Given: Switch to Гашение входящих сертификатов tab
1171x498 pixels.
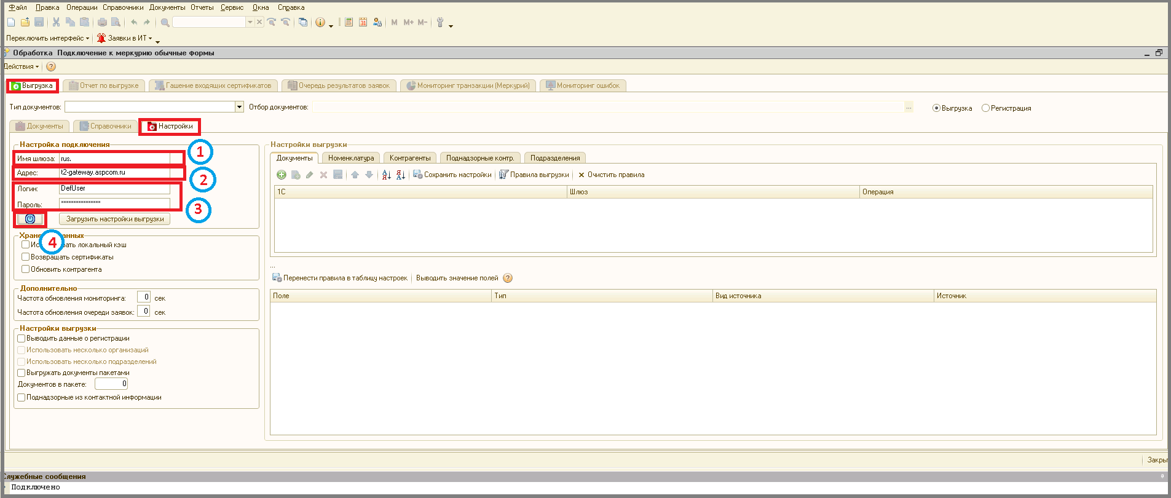Looking at the screenshot, I should pyautogui.click(x=213, y=85).
